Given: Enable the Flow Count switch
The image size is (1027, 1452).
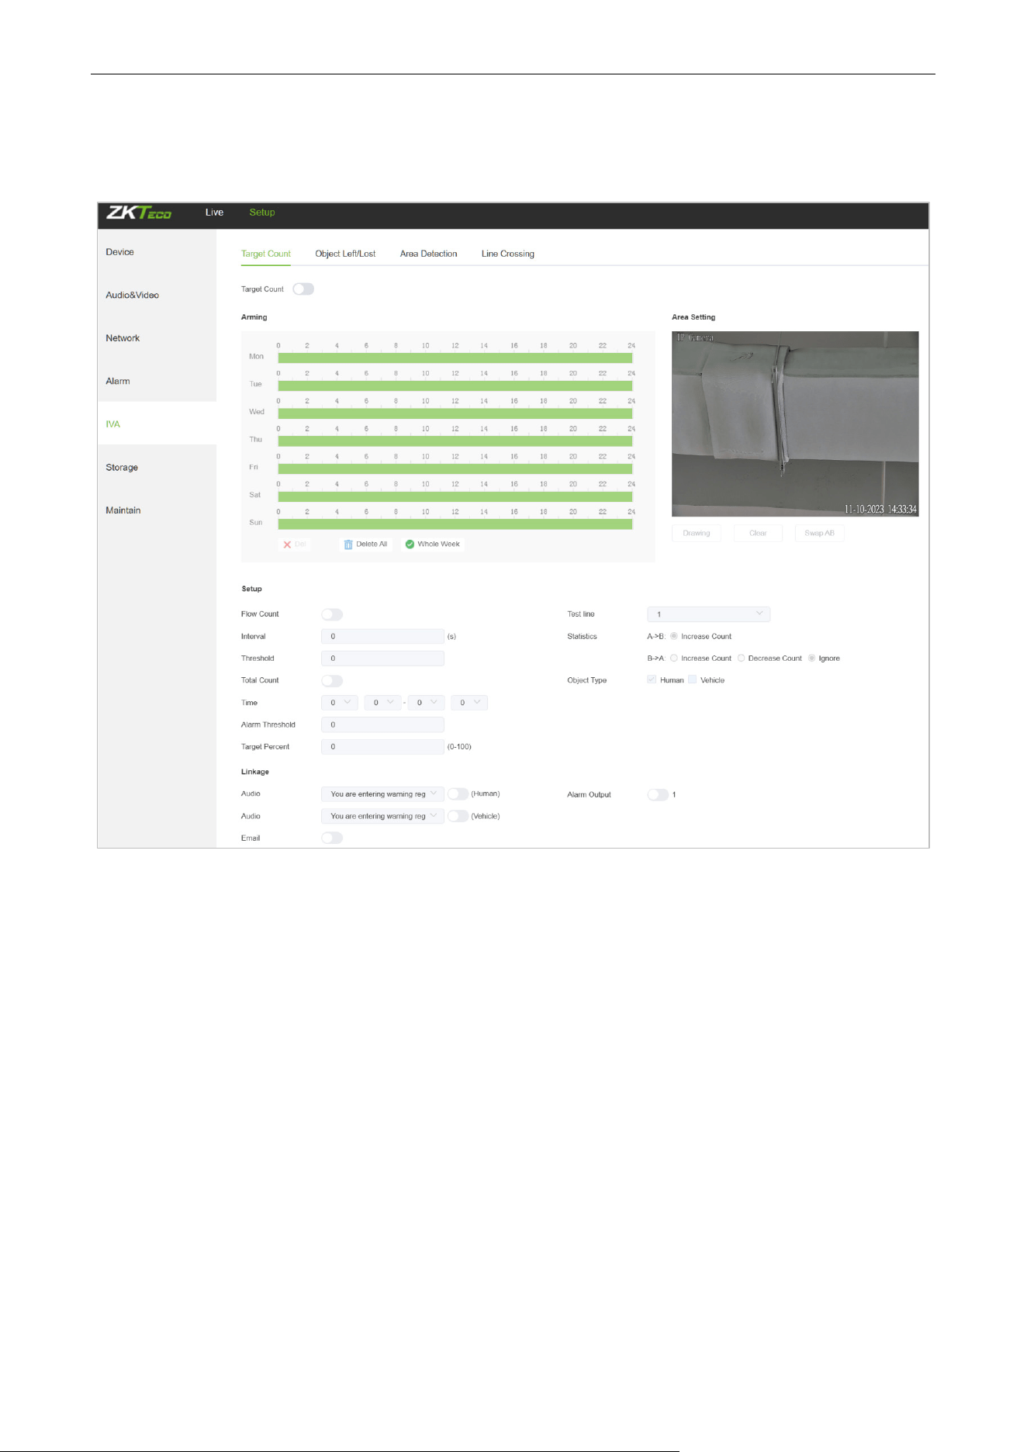Looking at the screenshot, I should coord(332,614).
